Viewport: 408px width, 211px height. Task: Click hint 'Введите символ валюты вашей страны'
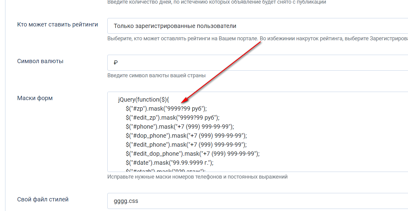point(156,75)
